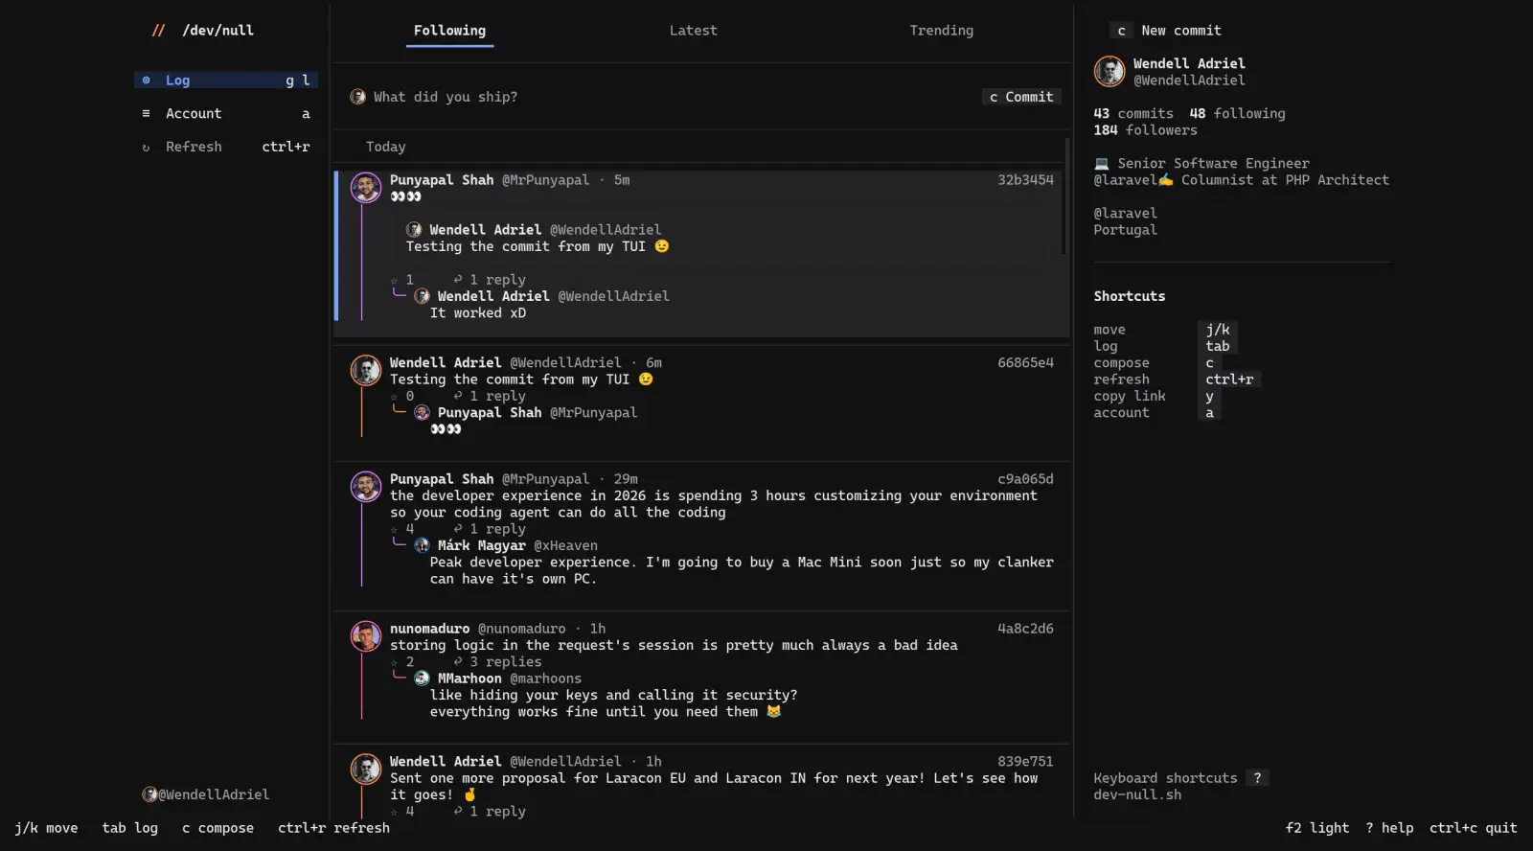
Task: Click Wendell Adriel's avatar on post 839e751
Action: [365, 769]
